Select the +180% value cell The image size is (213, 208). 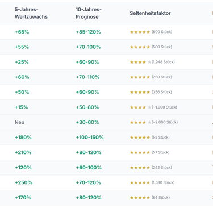(23, 138)
